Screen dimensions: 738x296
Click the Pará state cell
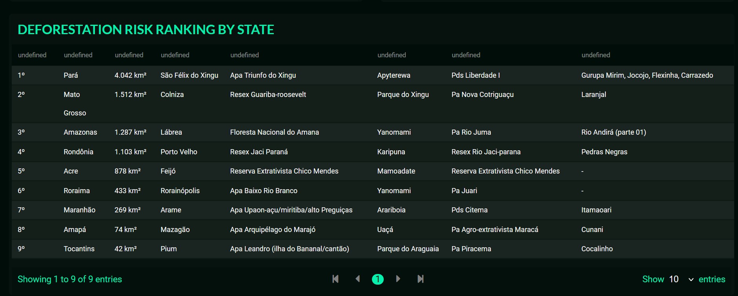(x=71, y=75)
